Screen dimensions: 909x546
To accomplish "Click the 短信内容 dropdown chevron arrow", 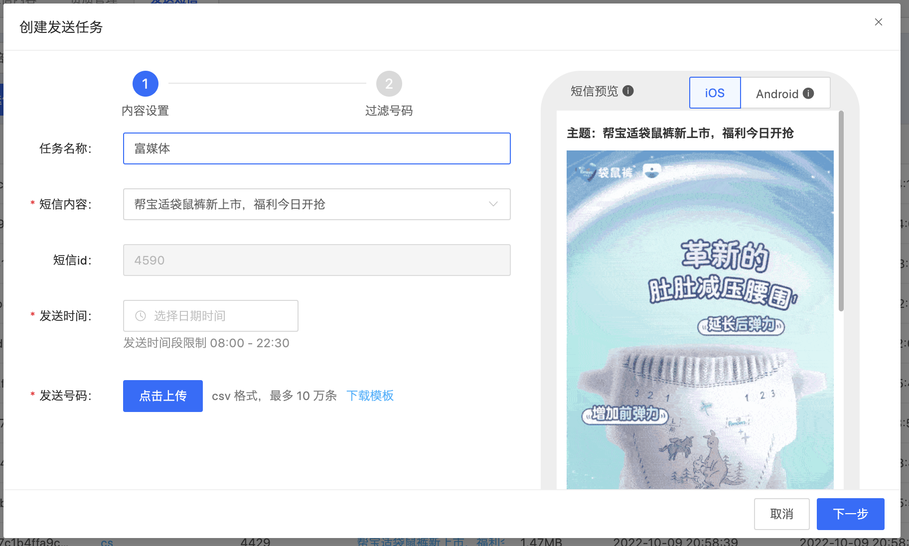I will coord(493,204).
